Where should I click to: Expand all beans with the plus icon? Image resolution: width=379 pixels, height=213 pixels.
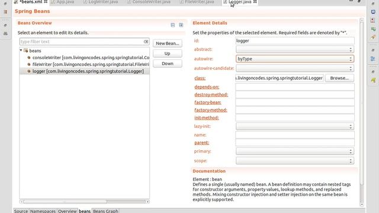pyautogui.click(x=181, y=25)
